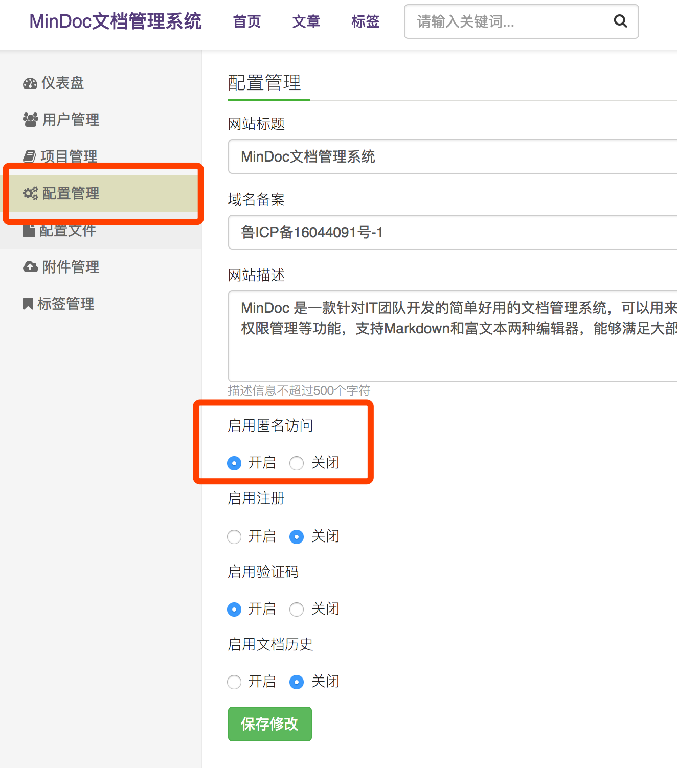
Task: Select 关闭 for 启用验证码
Action: pyautogui.click(x=297, y=609)
